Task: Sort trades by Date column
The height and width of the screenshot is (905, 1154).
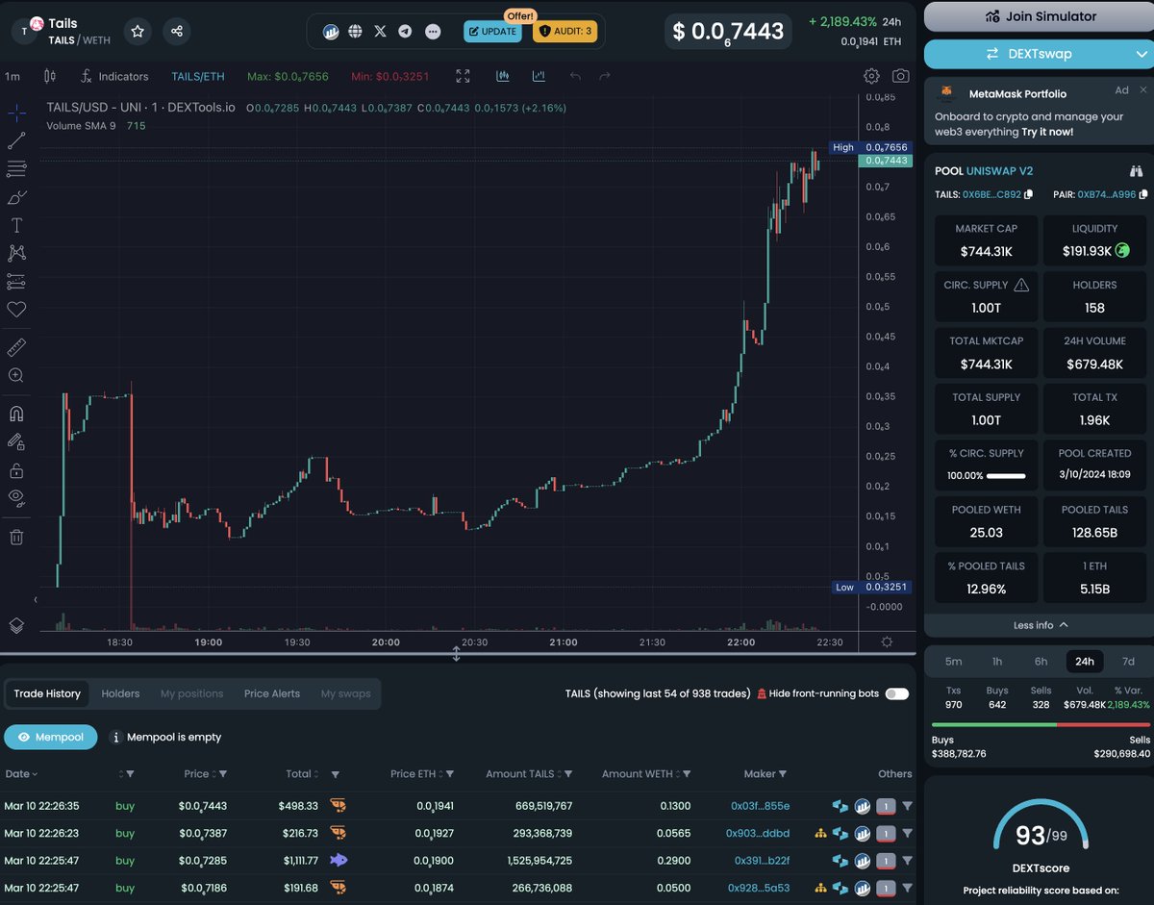Action: pos(21,773)
